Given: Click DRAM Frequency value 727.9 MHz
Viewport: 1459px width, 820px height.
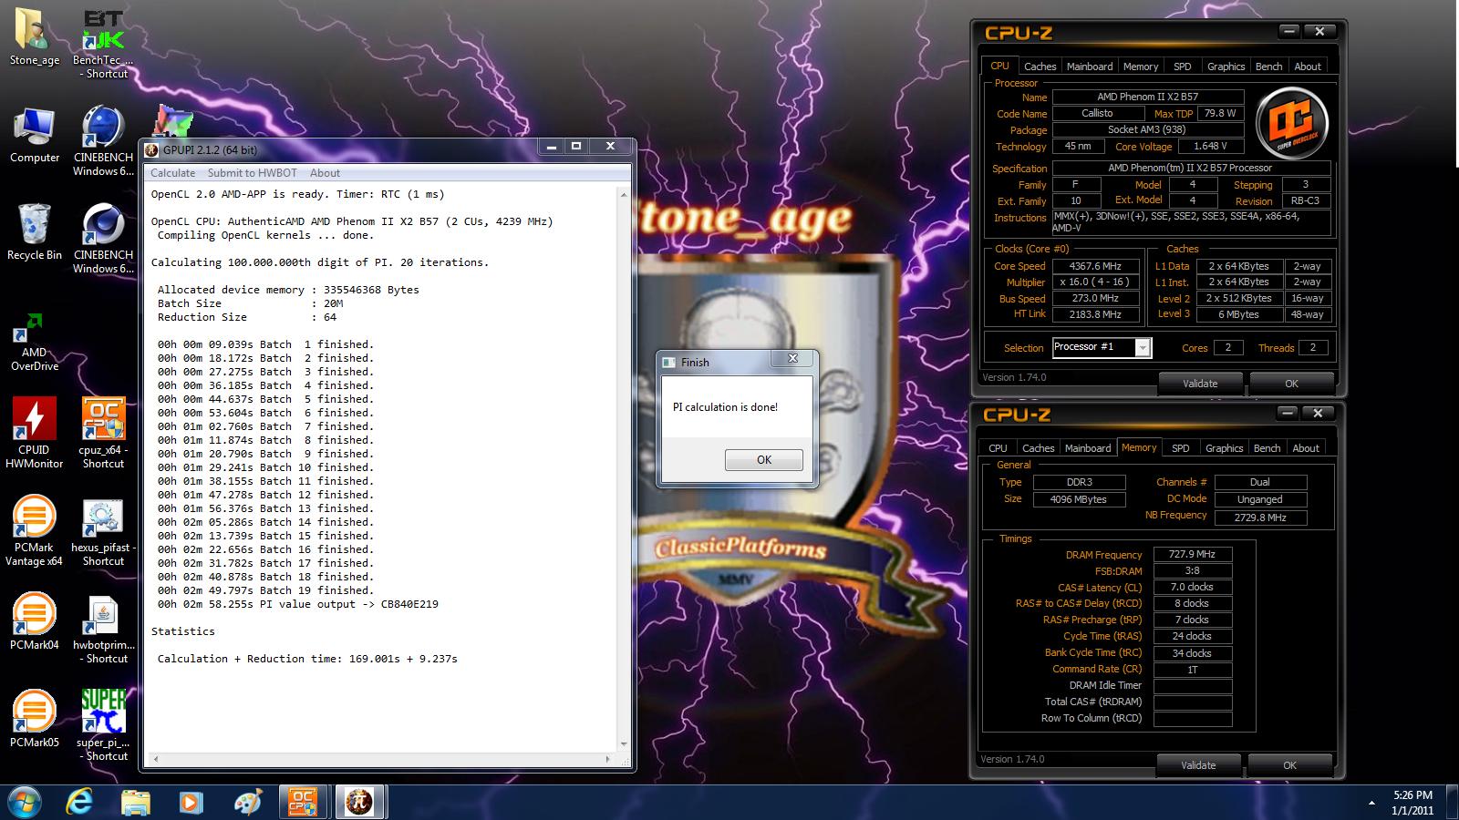Looking at the screenshot, I should [1193, 554].
